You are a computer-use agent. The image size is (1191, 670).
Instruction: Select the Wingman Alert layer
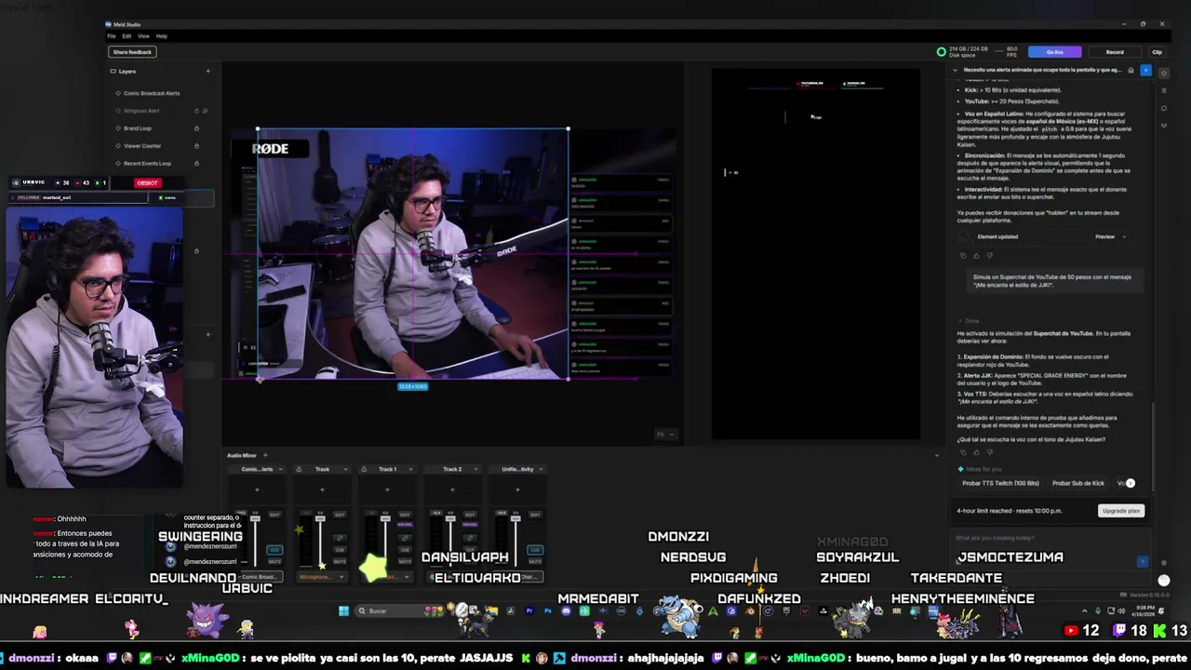point(141,111)
